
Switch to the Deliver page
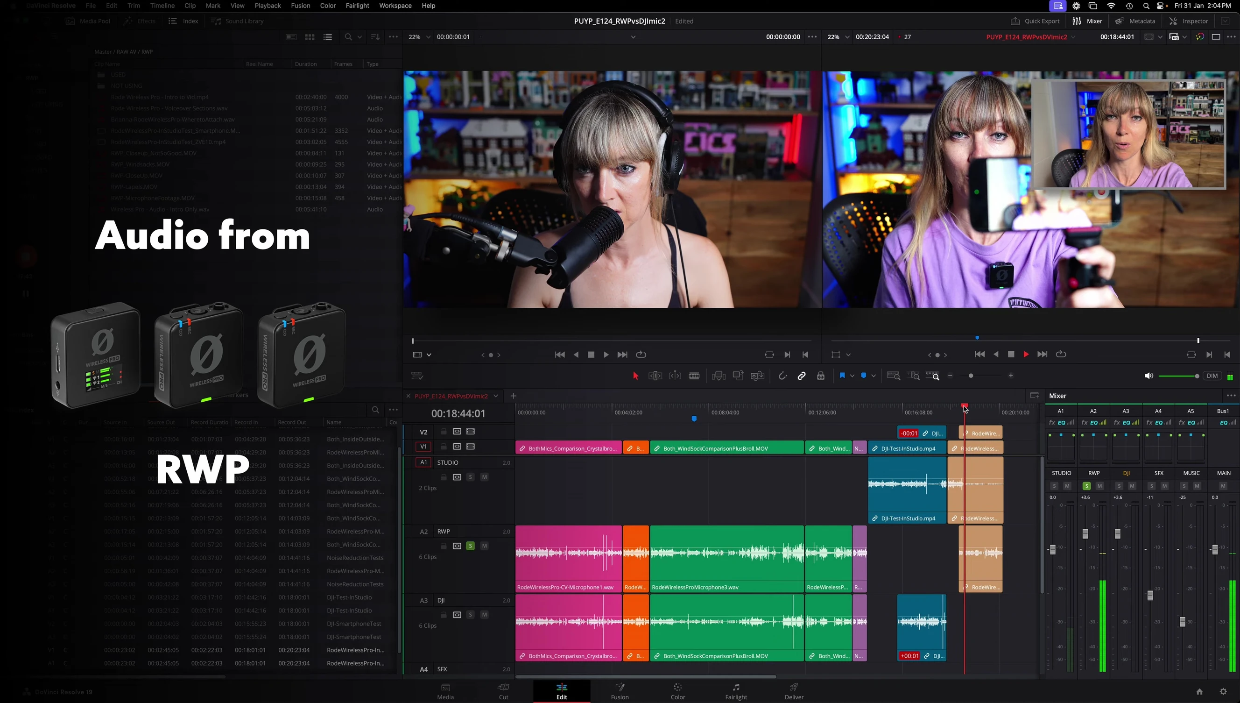pos(794,691)
